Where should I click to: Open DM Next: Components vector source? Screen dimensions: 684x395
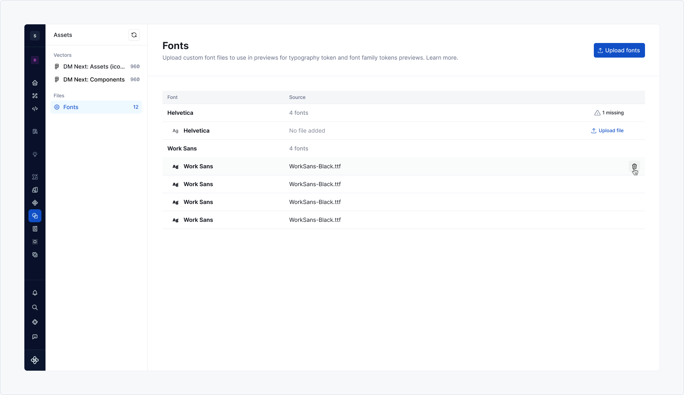point(96,79)
